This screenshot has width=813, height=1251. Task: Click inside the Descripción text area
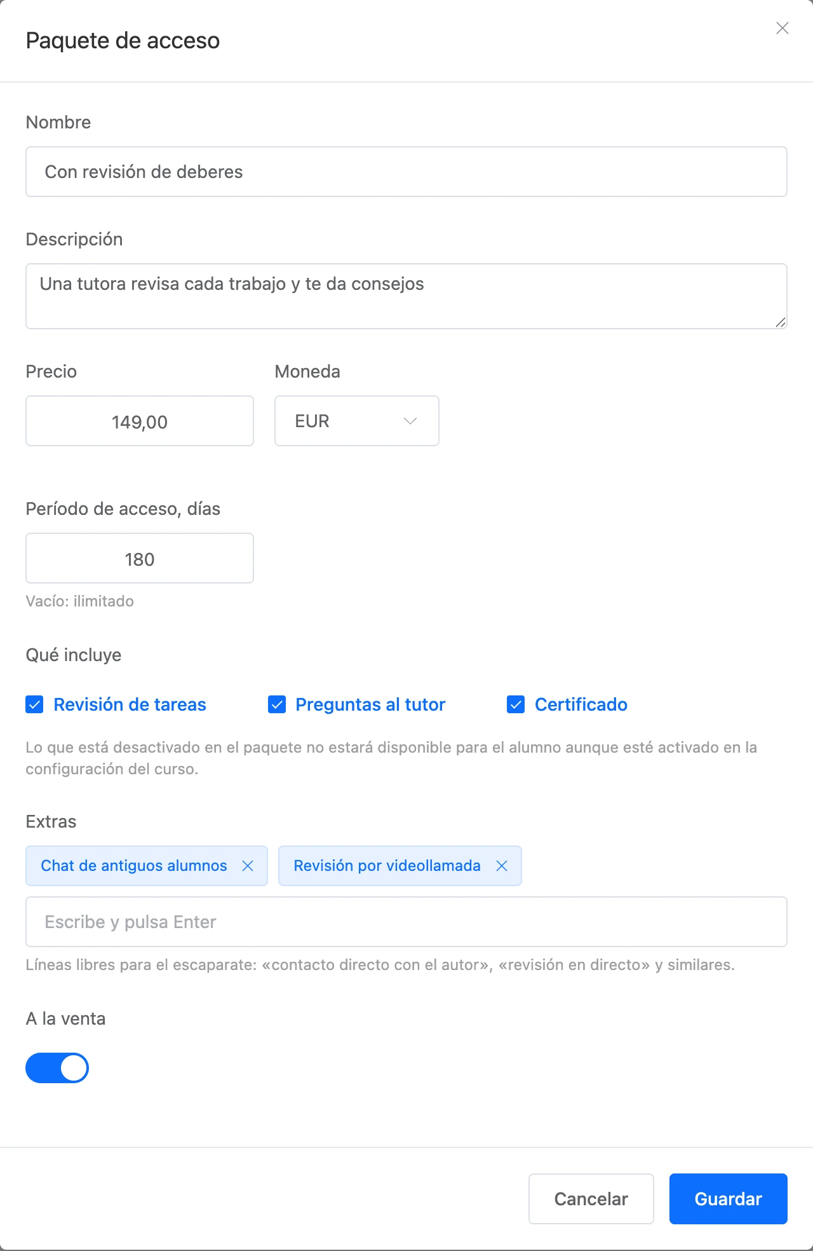pos(406,296)
